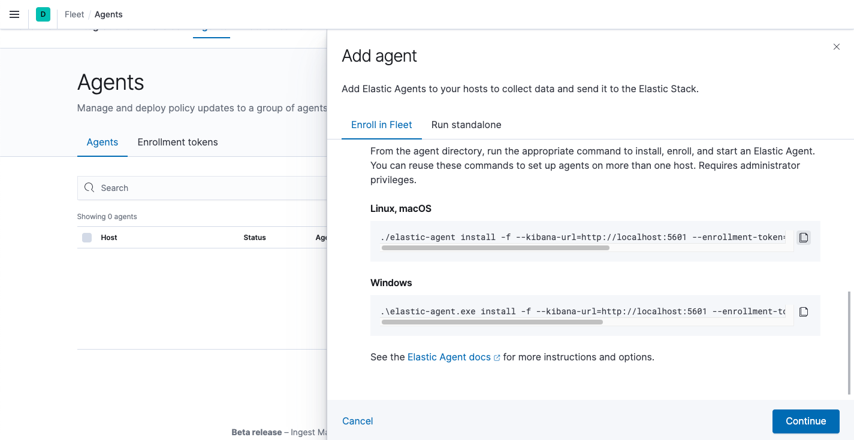Toggle the select-all agents checkbox
854x440 pixels.
click(x=86, y=237)
